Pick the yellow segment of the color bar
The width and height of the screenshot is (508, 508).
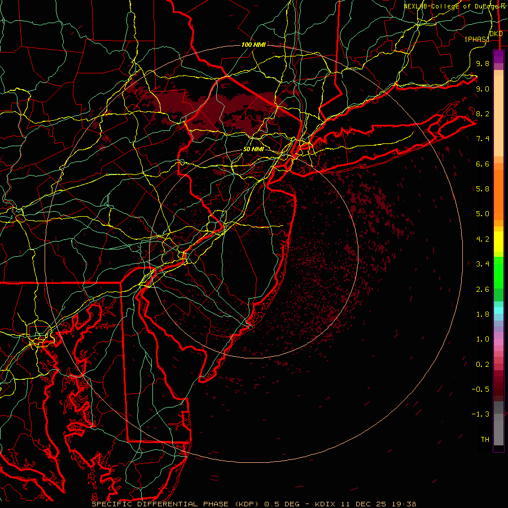point(498,242)
